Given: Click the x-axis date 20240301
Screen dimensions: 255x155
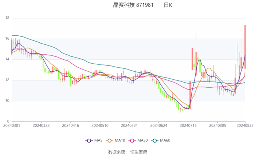Looking at the screenshot, I should (x=12, y=126).
